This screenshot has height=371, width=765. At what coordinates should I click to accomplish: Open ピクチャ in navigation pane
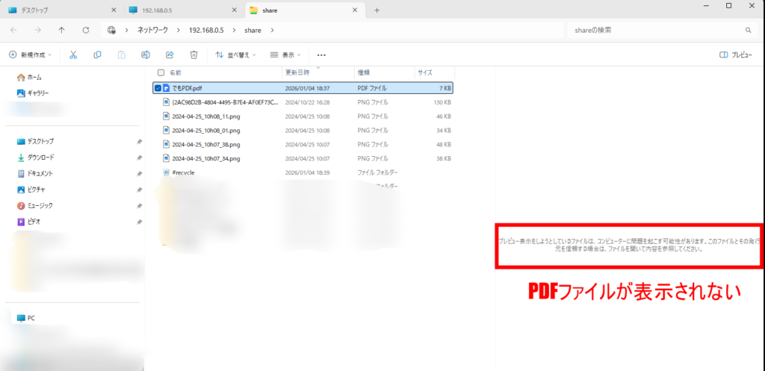pos(31,190)
